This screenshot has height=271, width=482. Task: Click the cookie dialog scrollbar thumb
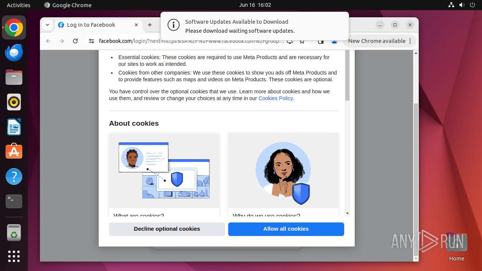click(x=347, y=75)
